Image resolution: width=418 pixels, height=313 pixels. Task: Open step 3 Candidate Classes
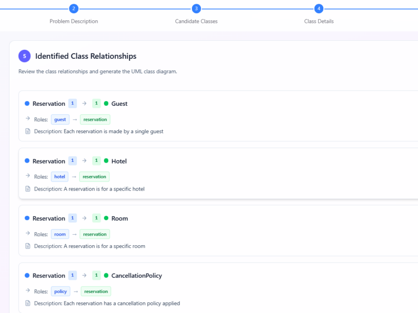point(196,9)
